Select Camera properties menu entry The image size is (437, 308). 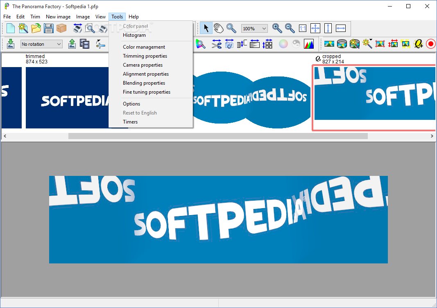pyautogui.click(x=151, y=65)
